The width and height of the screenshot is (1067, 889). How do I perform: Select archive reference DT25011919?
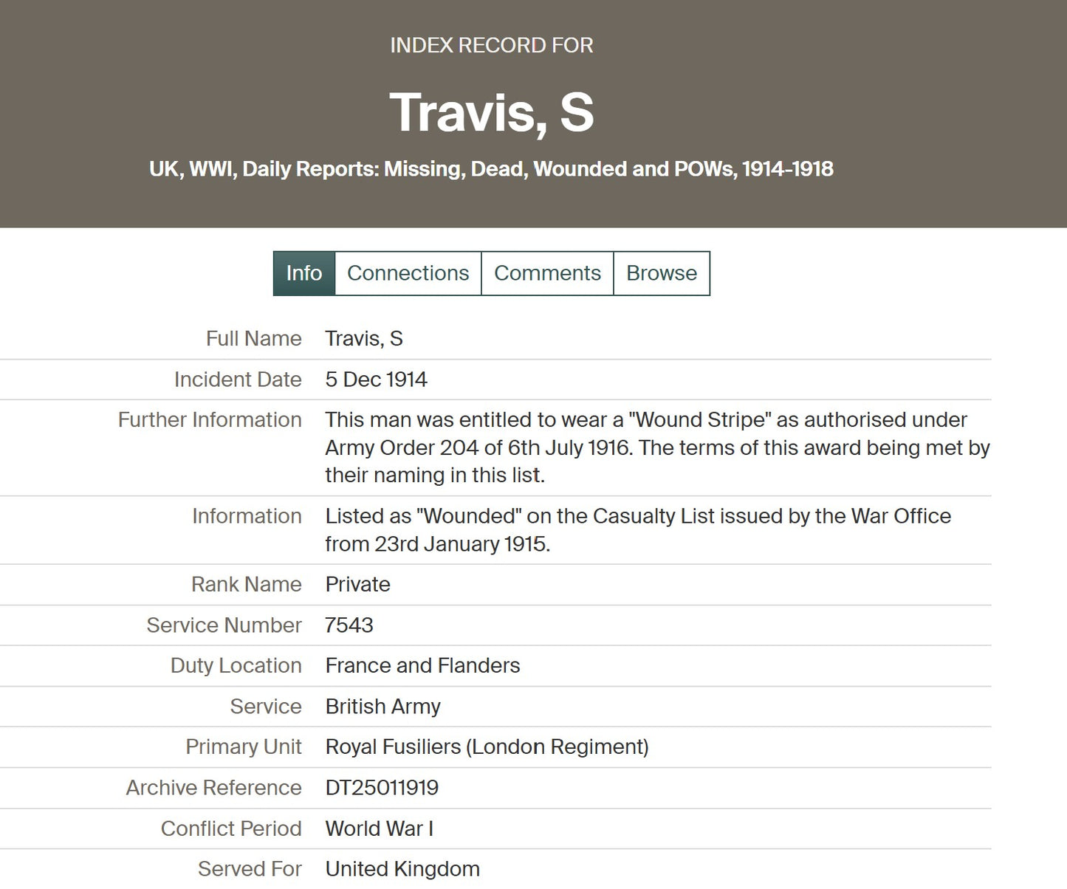tap(382, 788)
